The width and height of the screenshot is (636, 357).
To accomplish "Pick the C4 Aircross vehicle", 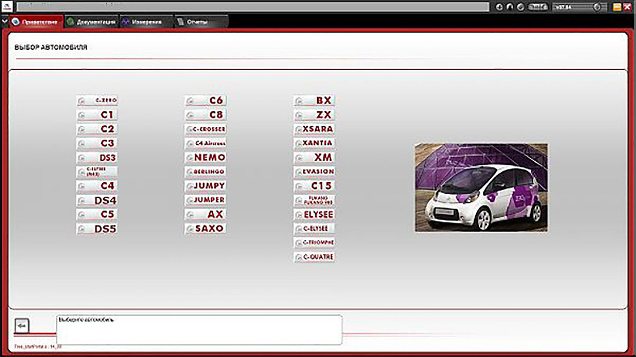I will click(206, 144).
